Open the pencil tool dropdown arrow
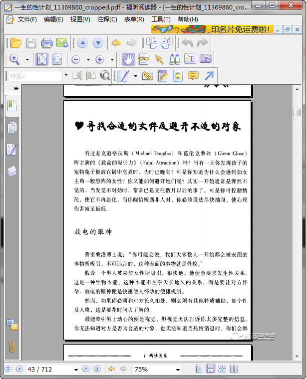This screenshot has width=306, height=379. pos(135,76)
